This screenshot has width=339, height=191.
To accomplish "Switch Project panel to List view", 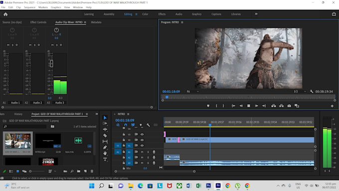I will coord(11,172).
